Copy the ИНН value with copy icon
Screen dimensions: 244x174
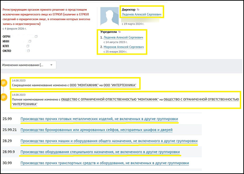tap(30, 41)
